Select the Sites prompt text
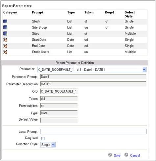156x161 pixels. click(36, 33)
